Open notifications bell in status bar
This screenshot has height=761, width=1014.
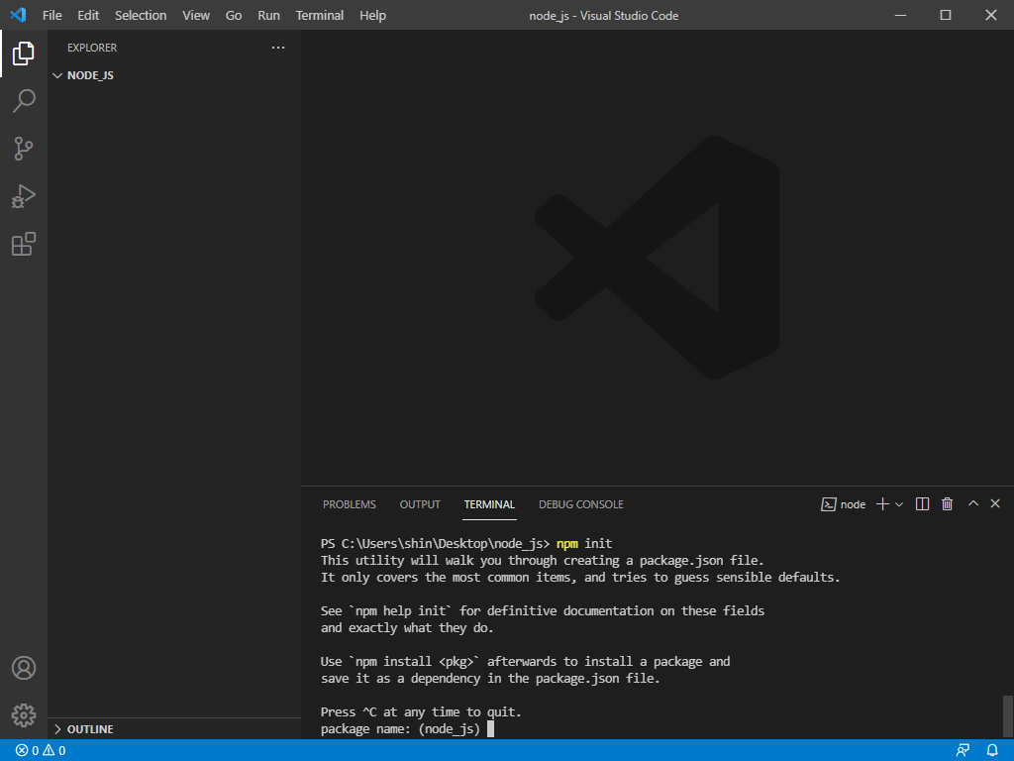click(992, 750)
